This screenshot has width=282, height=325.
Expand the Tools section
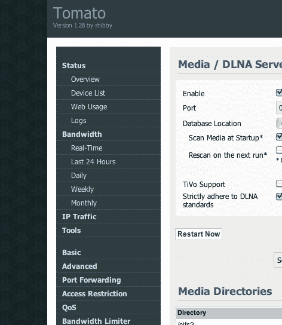pos(71,230)
